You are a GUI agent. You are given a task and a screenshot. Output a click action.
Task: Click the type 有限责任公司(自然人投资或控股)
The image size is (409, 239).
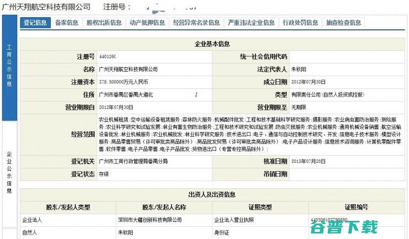coord(328,94)
